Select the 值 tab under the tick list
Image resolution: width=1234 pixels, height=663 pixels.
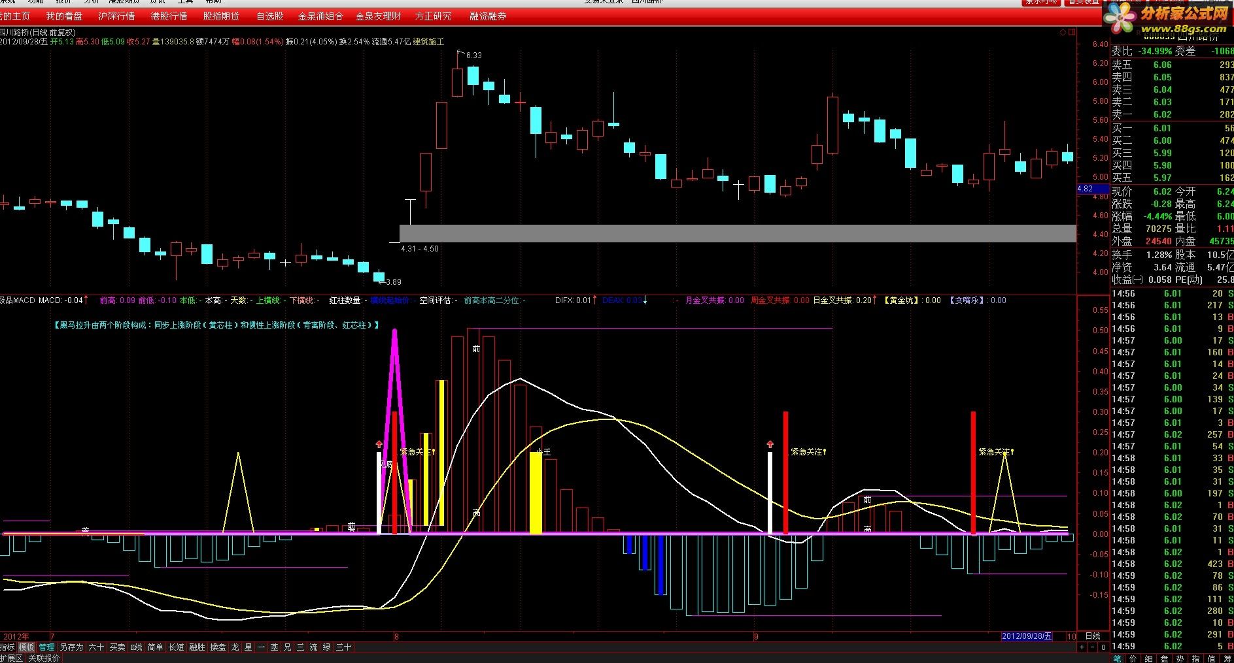(1211, 658)
